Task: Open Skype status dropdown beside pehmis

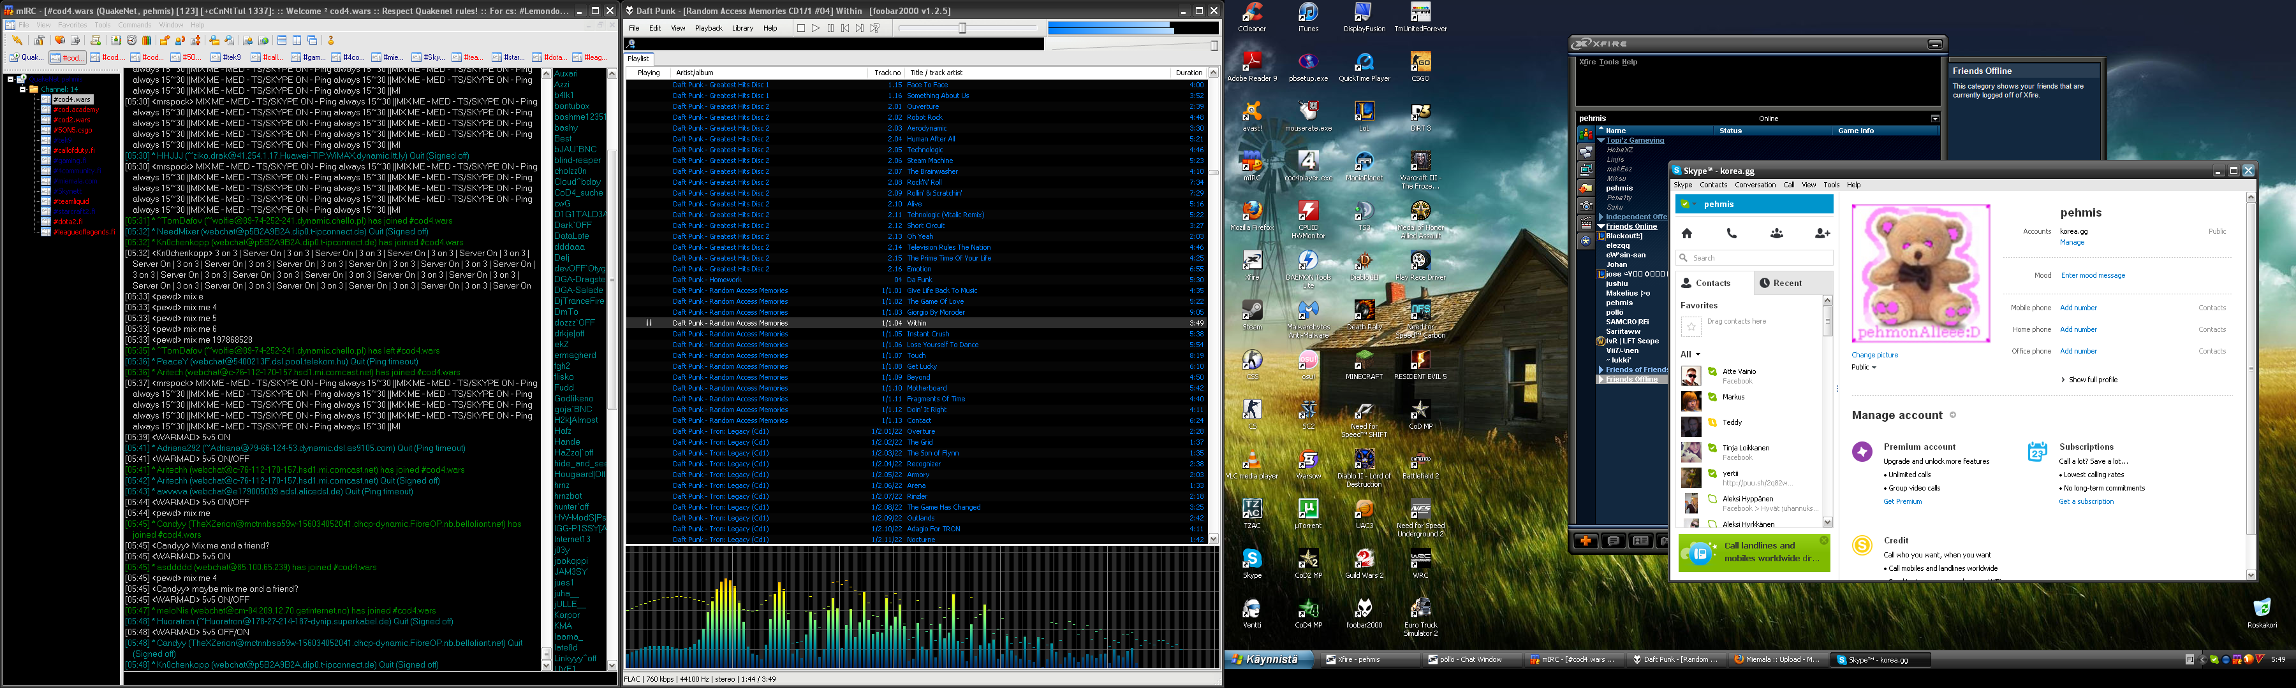Action: [1695, 204]
